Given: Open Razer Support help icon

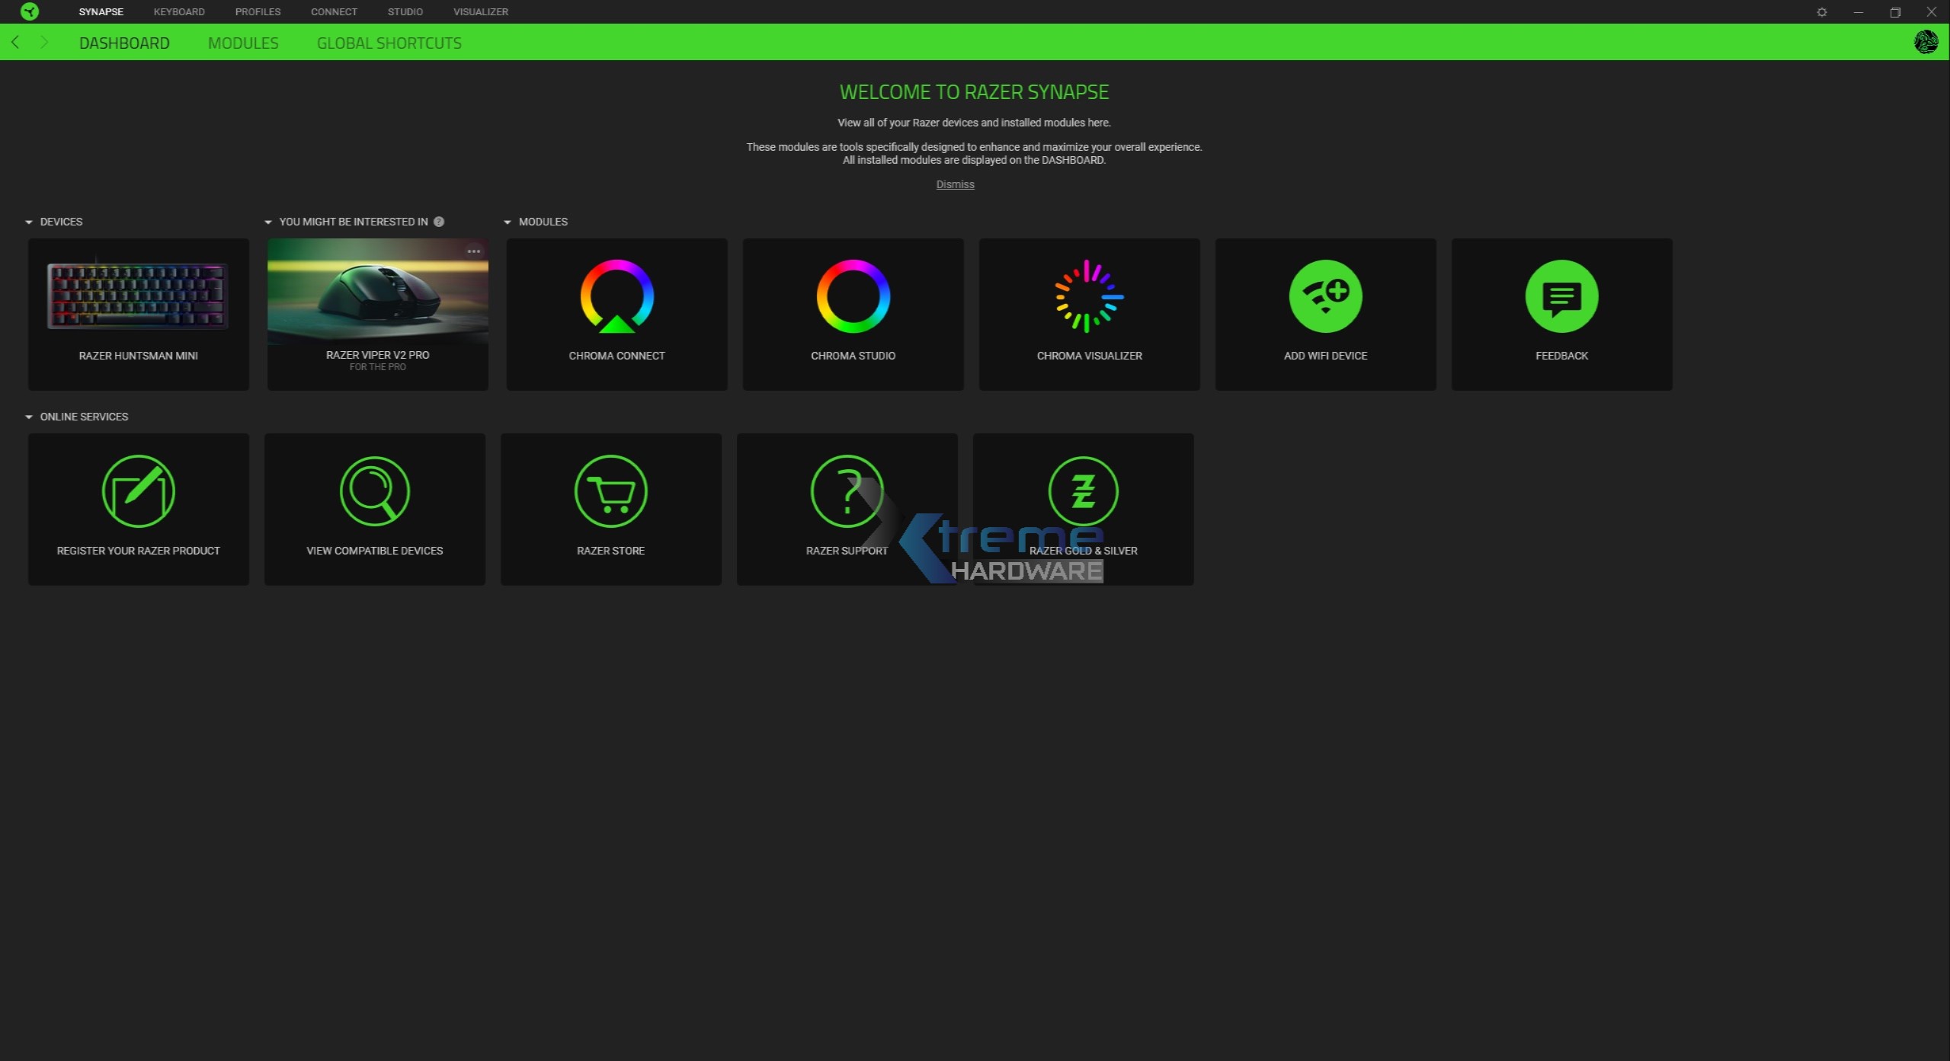Looking at the screenshot, I should pyautogui.click(x=847, y=492).
